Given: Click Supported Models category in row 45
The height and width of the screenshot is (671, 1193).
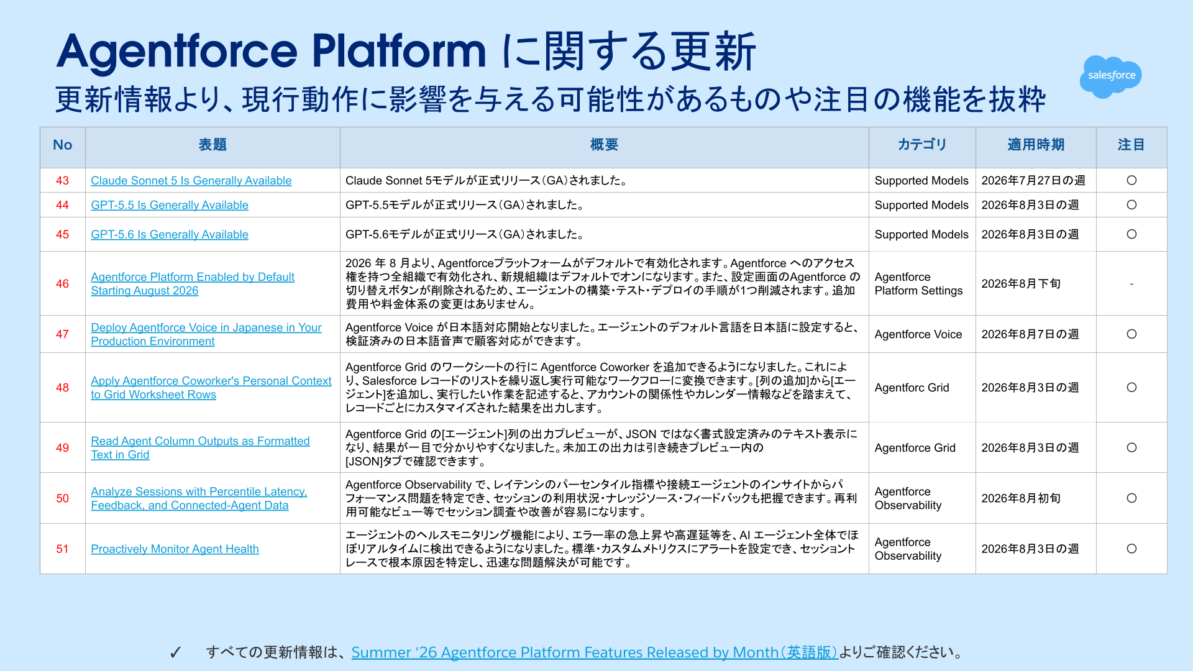Looking at the screenshot, I should click(x=921, y=234).
